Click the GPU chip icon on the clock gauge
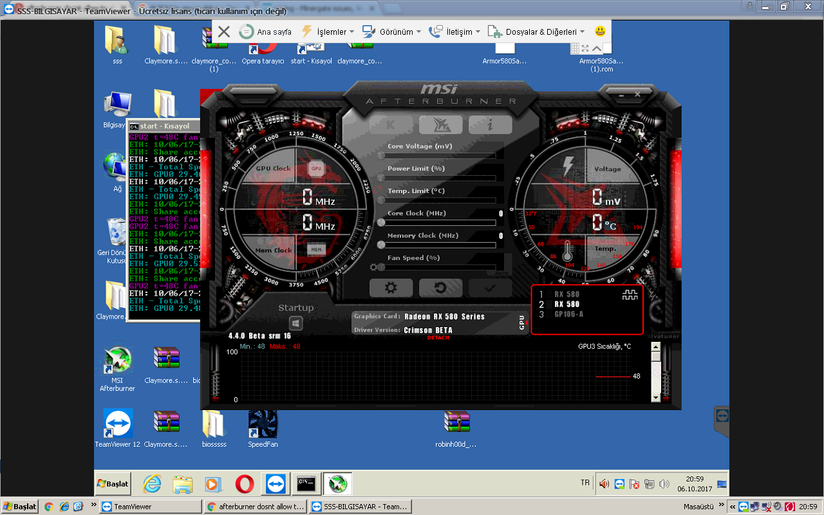This screenshot has height=515, width=824. [315, 169]
